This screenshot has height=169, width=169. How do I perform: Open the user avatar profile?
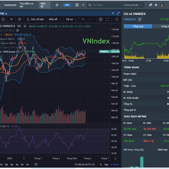click(x=162, y=5)
